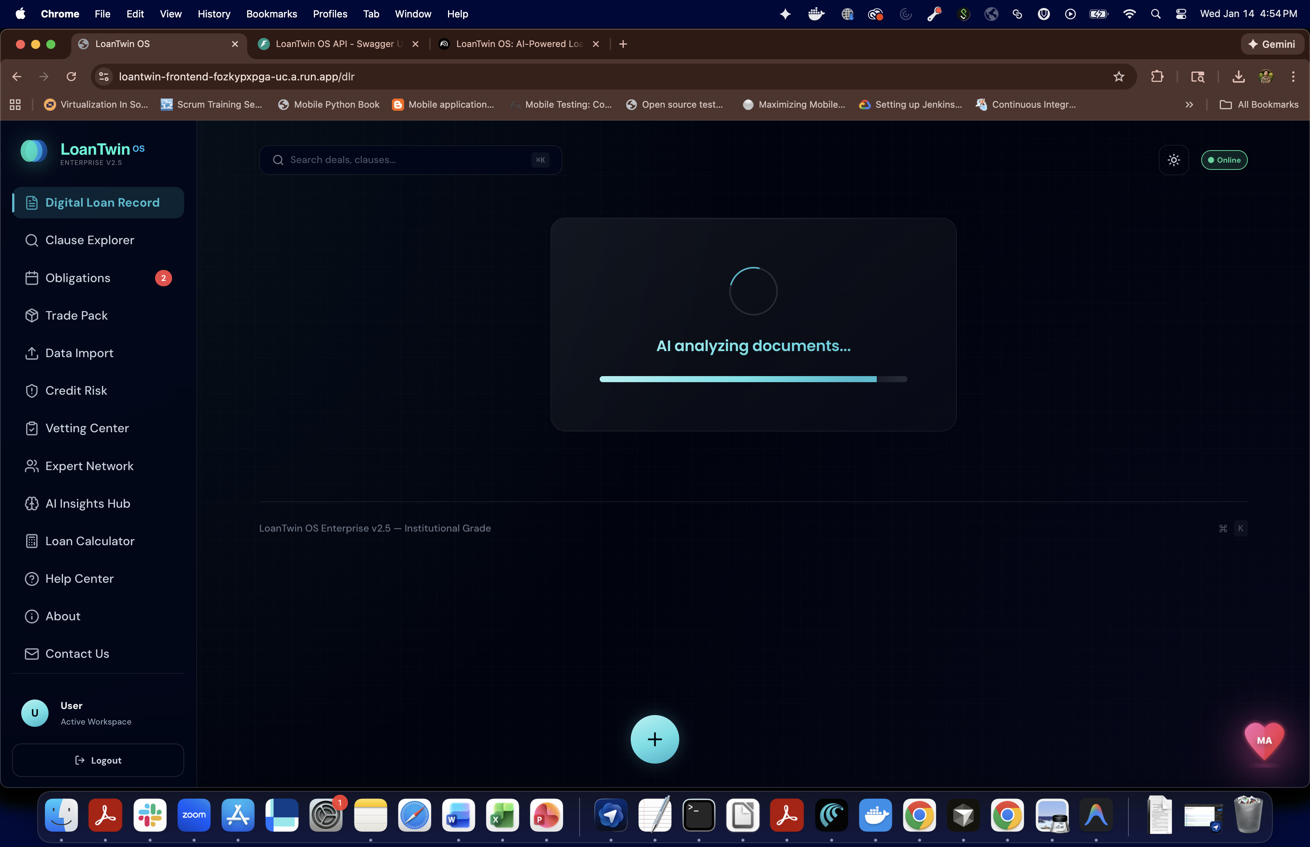This screenshot has width=1310, height=847.
Task: Open Obligations with the red badge
Action: click(x=78, y=278)
